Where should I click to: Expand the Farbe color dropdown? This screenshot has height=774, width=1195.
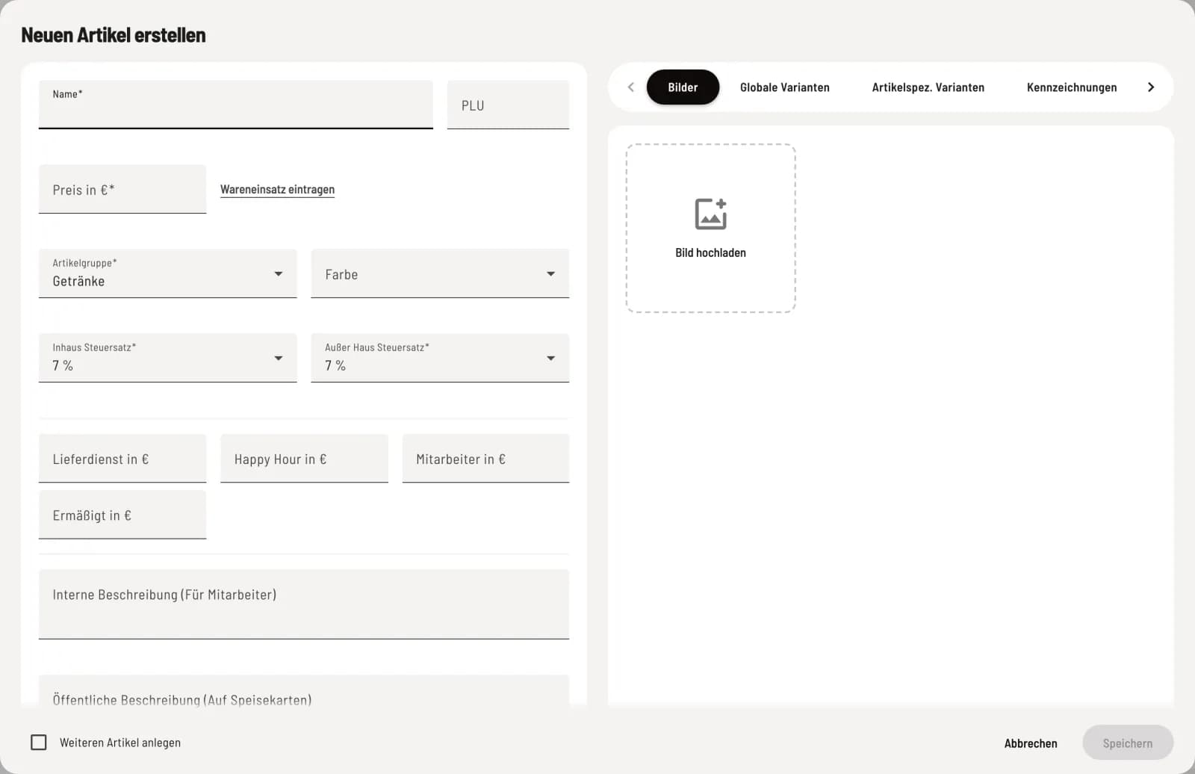(440, 273)
